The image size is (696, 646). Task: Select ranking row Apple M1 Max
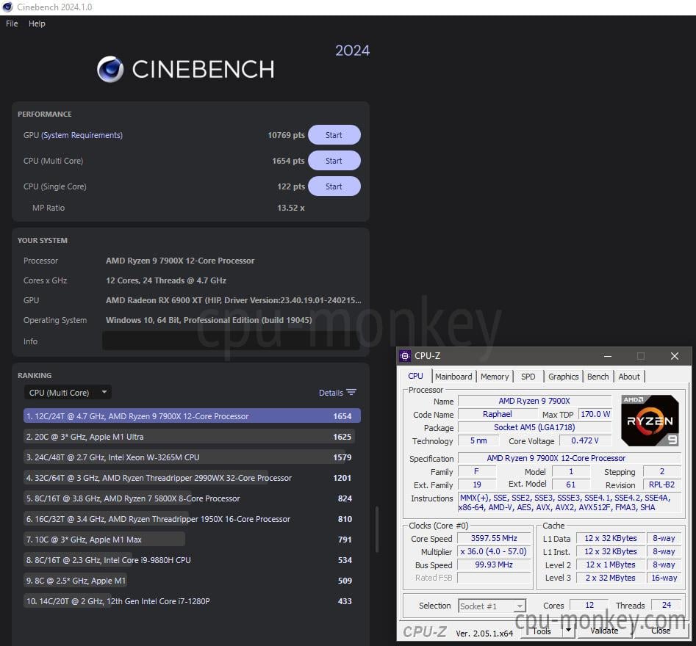coord(192,540)
